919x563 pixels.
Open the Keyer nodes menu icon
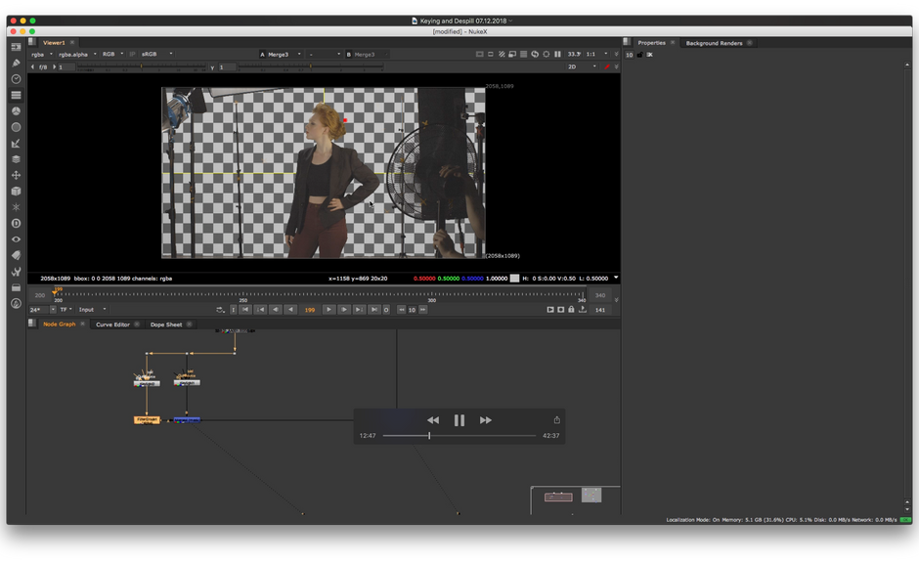click(x=16, y=143)
